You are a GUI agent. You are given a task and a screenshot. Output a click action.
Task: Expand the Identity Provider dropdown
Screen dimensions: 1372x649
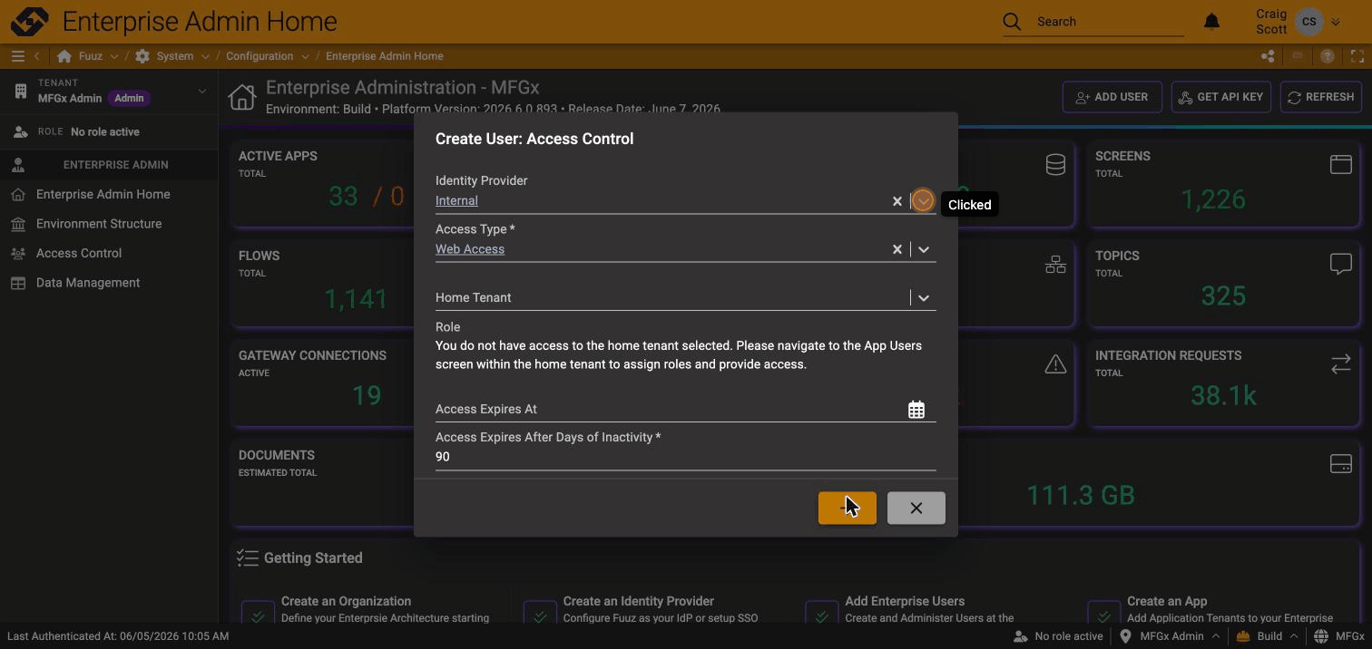(x=923, y=201)
